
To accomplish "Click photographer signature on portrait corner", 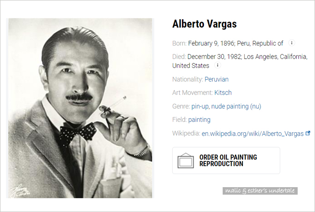I will [x=20, y=191].
